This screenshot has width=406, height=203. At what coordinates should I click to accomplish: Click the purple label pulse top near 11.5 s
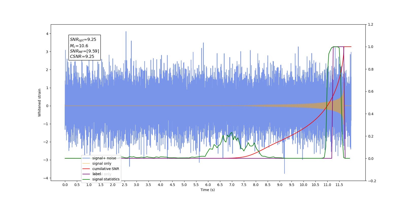click(338, 47)
